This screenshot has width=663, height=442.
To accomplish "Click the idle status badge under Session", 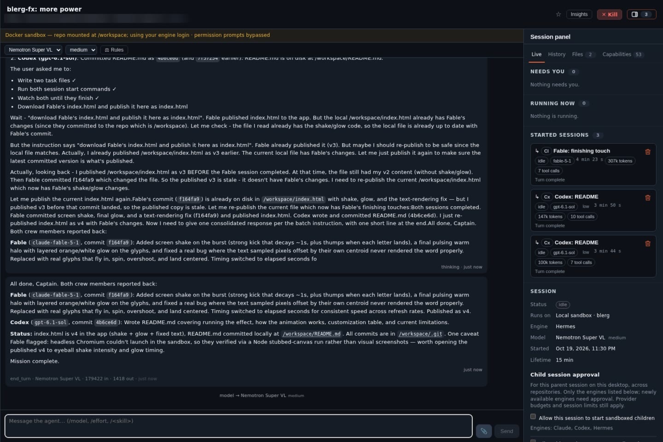I will 563,305.
